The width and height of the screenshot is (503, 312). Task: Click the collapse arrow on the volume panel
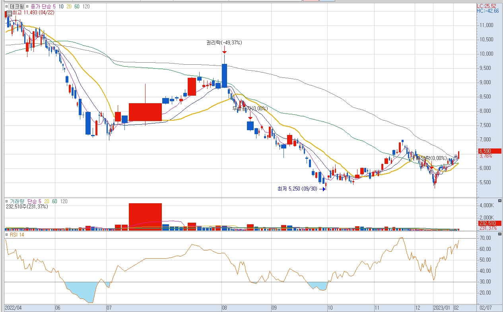click(x=499, y=201)
